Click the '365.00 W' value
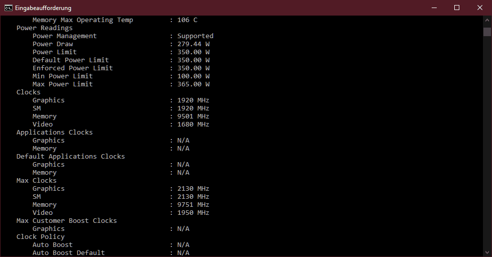Viewport: 492px width, 257px height. 193,84
